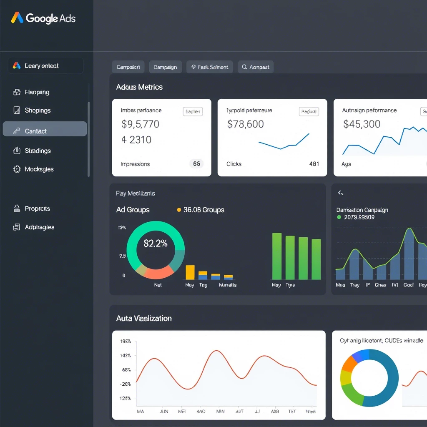
Task: Click the Google Ads wordmark
Action: 50,18
